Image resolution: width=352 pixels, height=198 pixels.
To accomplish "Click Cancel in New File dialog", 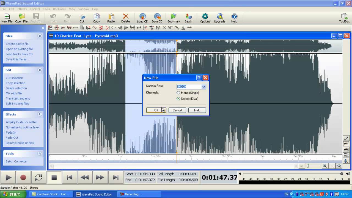I will [177, 110].
